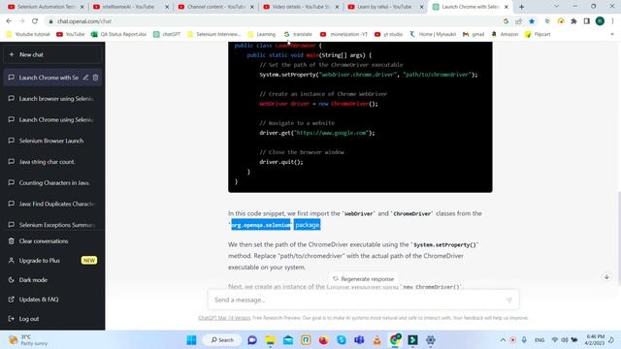This screenshot has height=349, width=621.
Task: Click the Google icon in the address bar
Action: pos(506,21)
